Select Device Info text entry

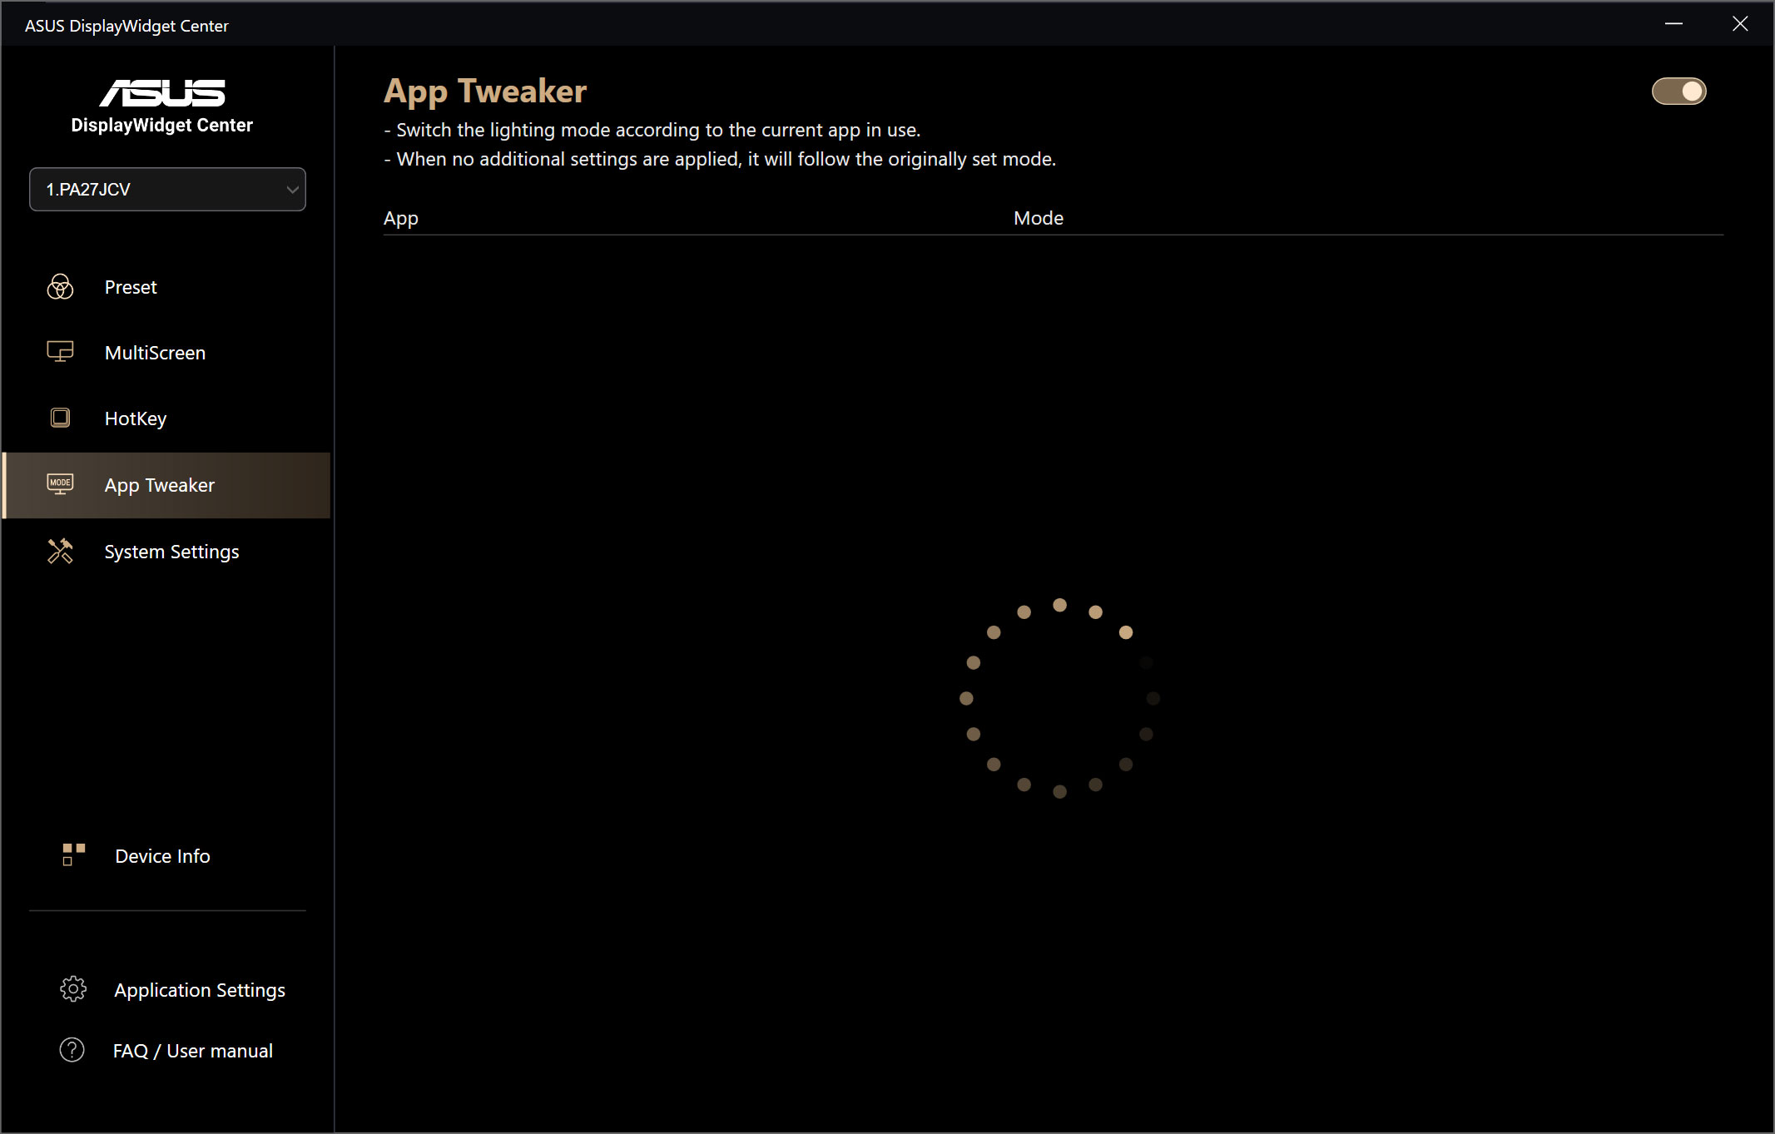click(162, 856)
